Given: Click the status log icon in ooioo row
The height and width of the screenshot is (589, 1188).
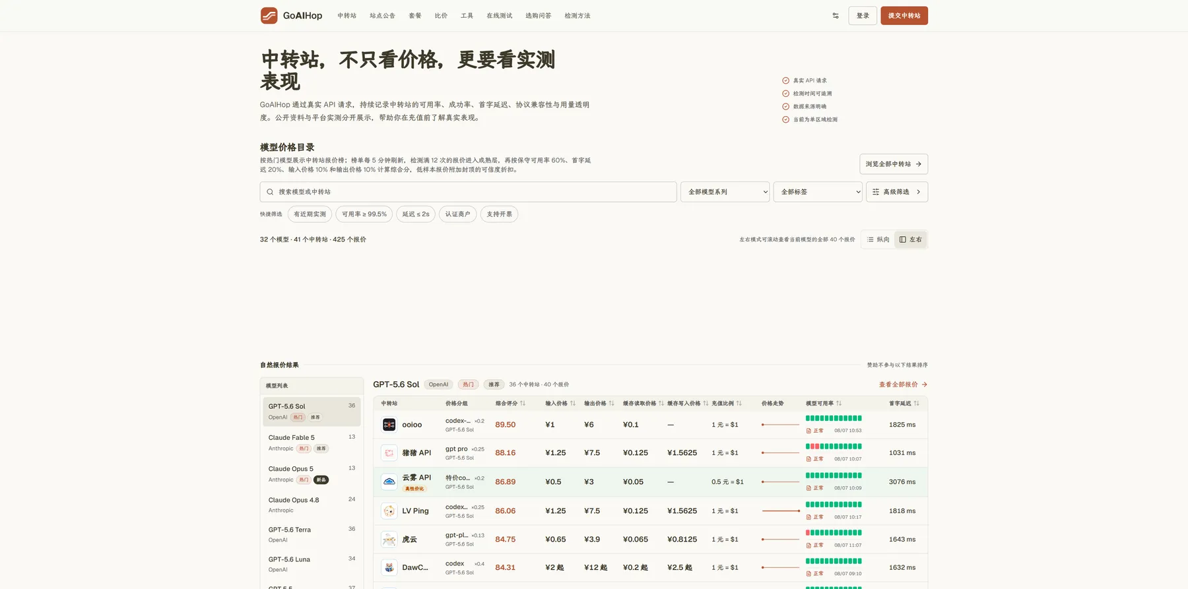Looking at the screenshot, I should [808, 431].
